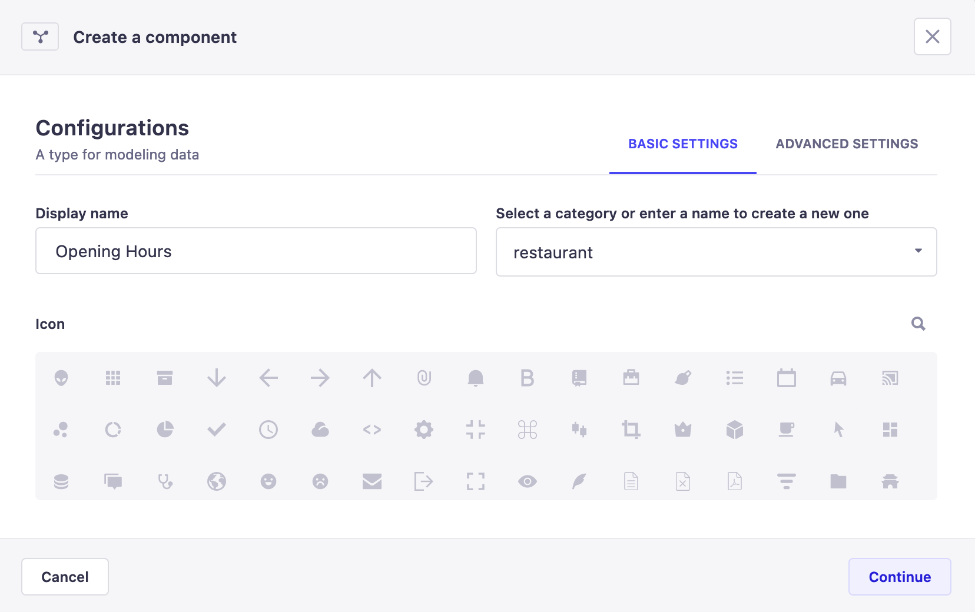Choose the envelope icon
The width and height of the screenshot is (975, 612).
pyautogui.click(x=372, y=481)
